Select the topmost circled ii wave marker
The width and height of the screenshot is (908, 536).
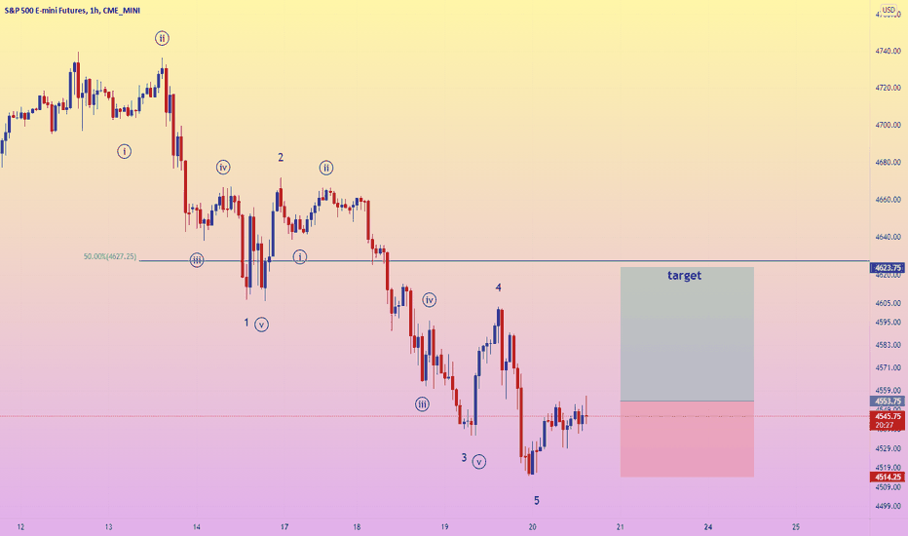(162, 38)
